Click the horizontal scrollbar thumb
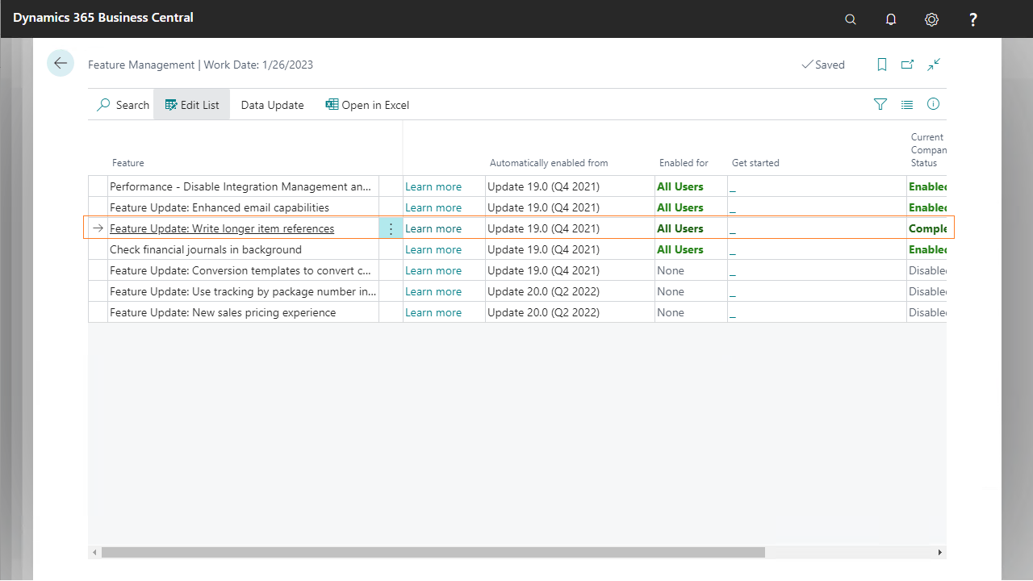This screenshot has width=1033, height=581. coord(433,553)
